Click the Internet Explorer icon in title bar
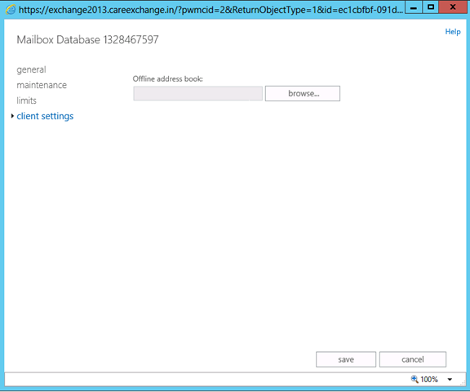470x392 pixels. point(10,10)
